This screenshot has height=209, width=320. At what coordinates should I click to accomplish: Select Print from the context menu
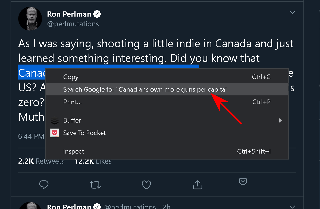(72, 102)
